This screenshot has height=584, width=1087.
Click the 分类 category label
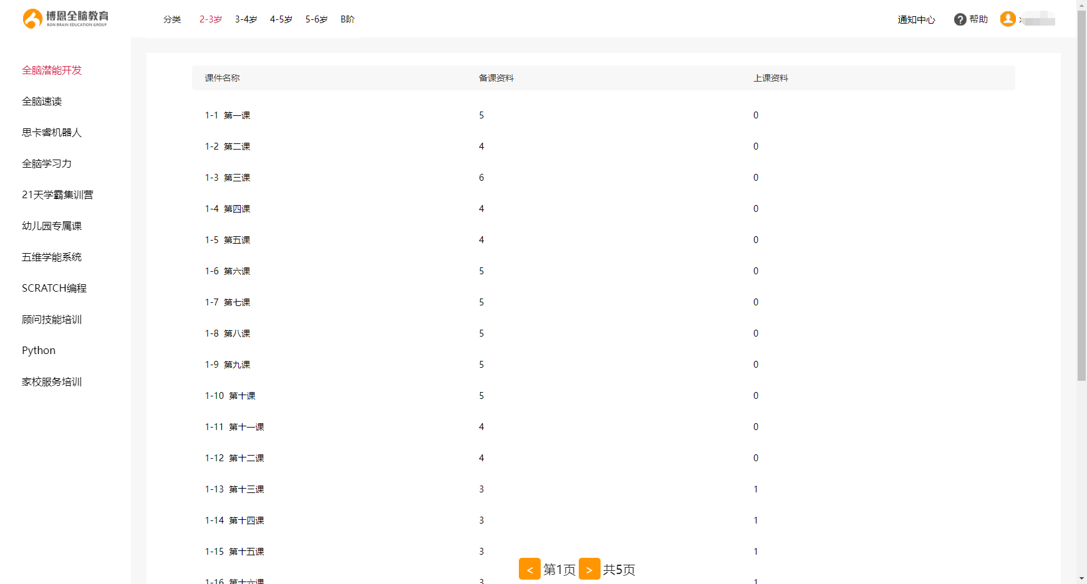pyautogui.click(x=172, y=19)
